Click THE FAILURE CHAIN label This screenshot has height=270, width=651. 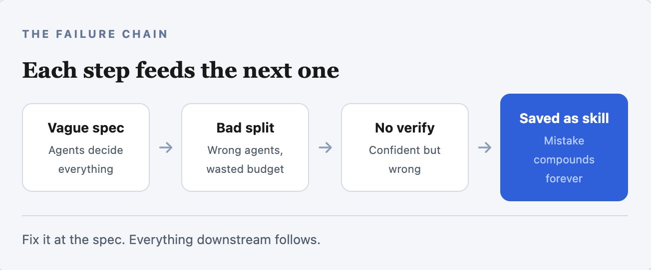(95, 34)
